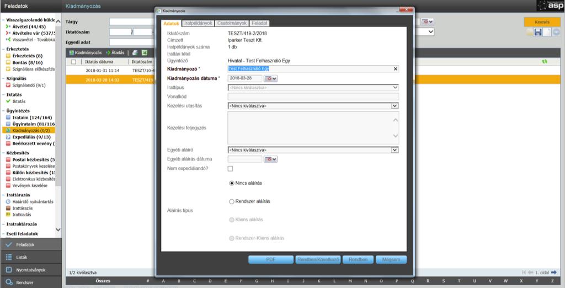Viewport: 565px width, 288px height.
Task: Open date picker dropdown in background filter bar
Action: pos(428,22)
